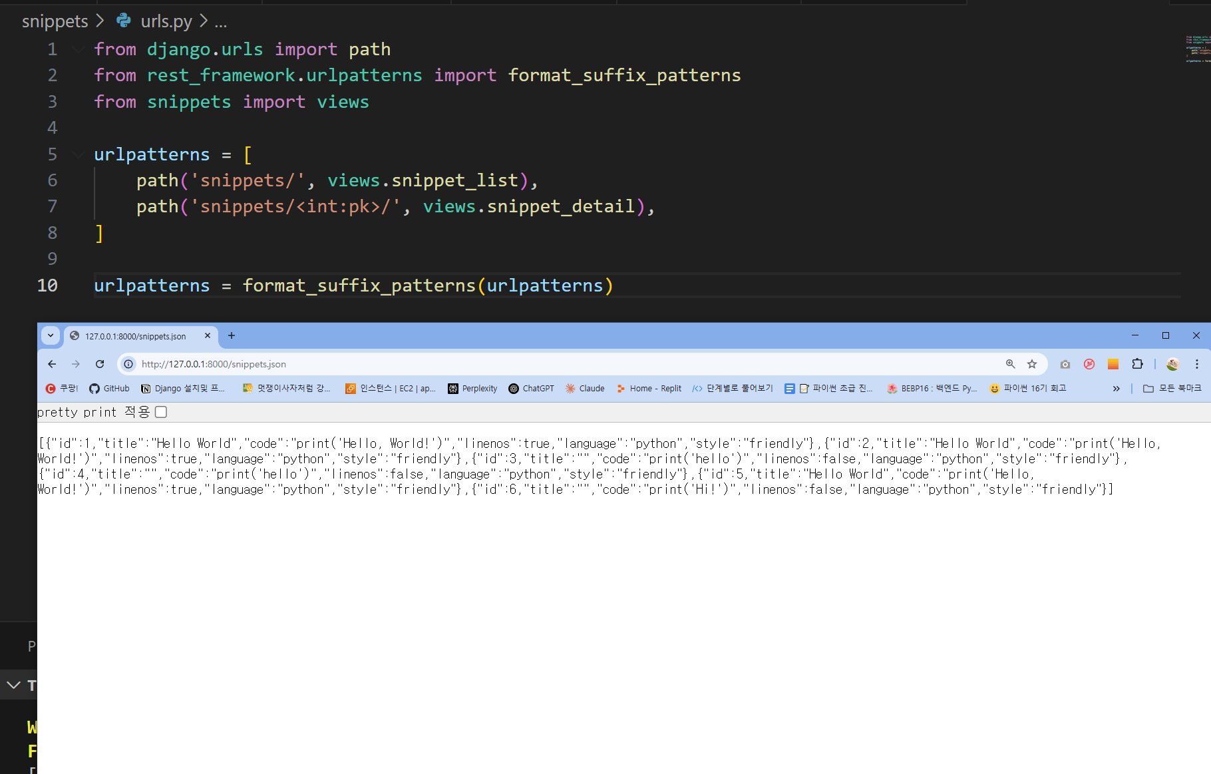Viewport: 1211px width, 774px height.
Task: Open the ChatGPT bookmark
Action: pyautogui.click(x=531, y=389)
